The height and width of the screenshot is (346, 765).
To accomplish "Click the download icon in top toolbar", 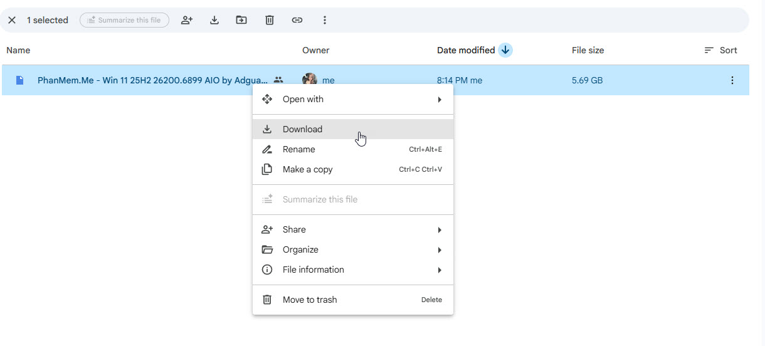I will [214, 20].
